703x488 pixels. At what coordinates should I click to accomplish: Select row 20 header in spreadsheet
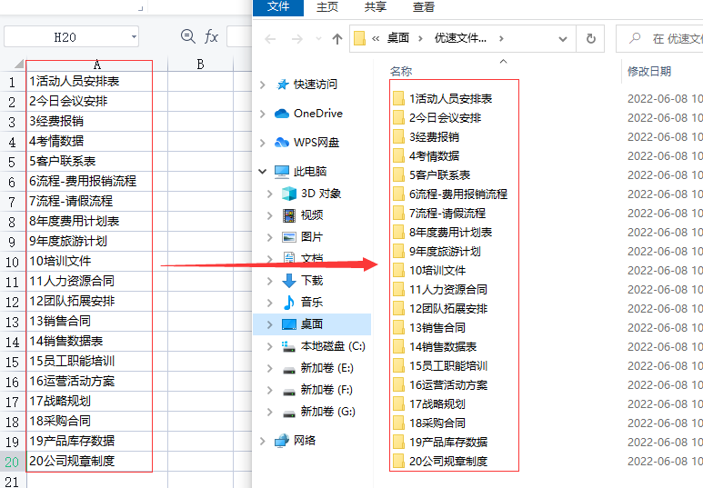(13, 462)
